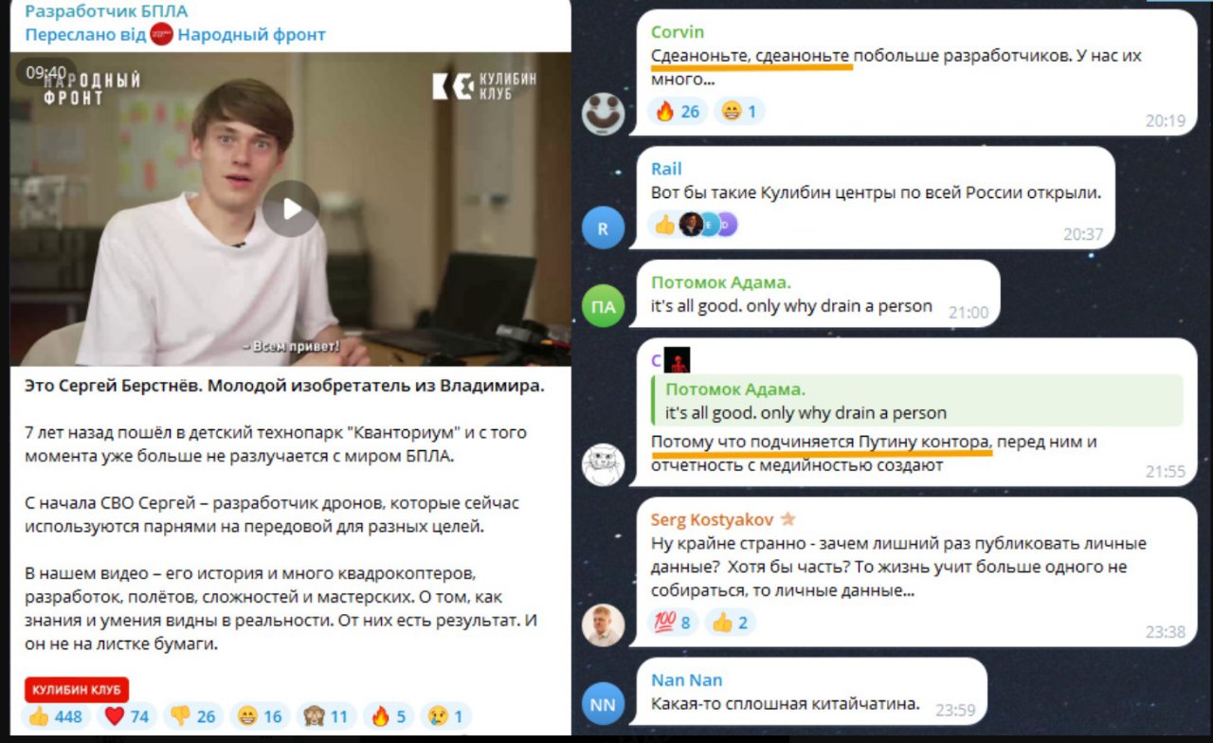Click the quoted reply from Потомок Адама
Screen dimensions: 1213x743
pos(915,400)
